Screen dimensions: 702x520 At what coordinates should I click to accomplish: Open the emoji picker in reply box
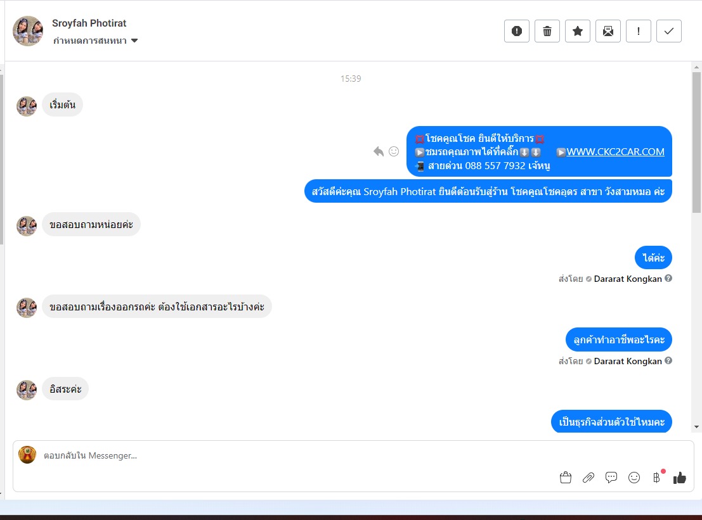tap(634, 478)
